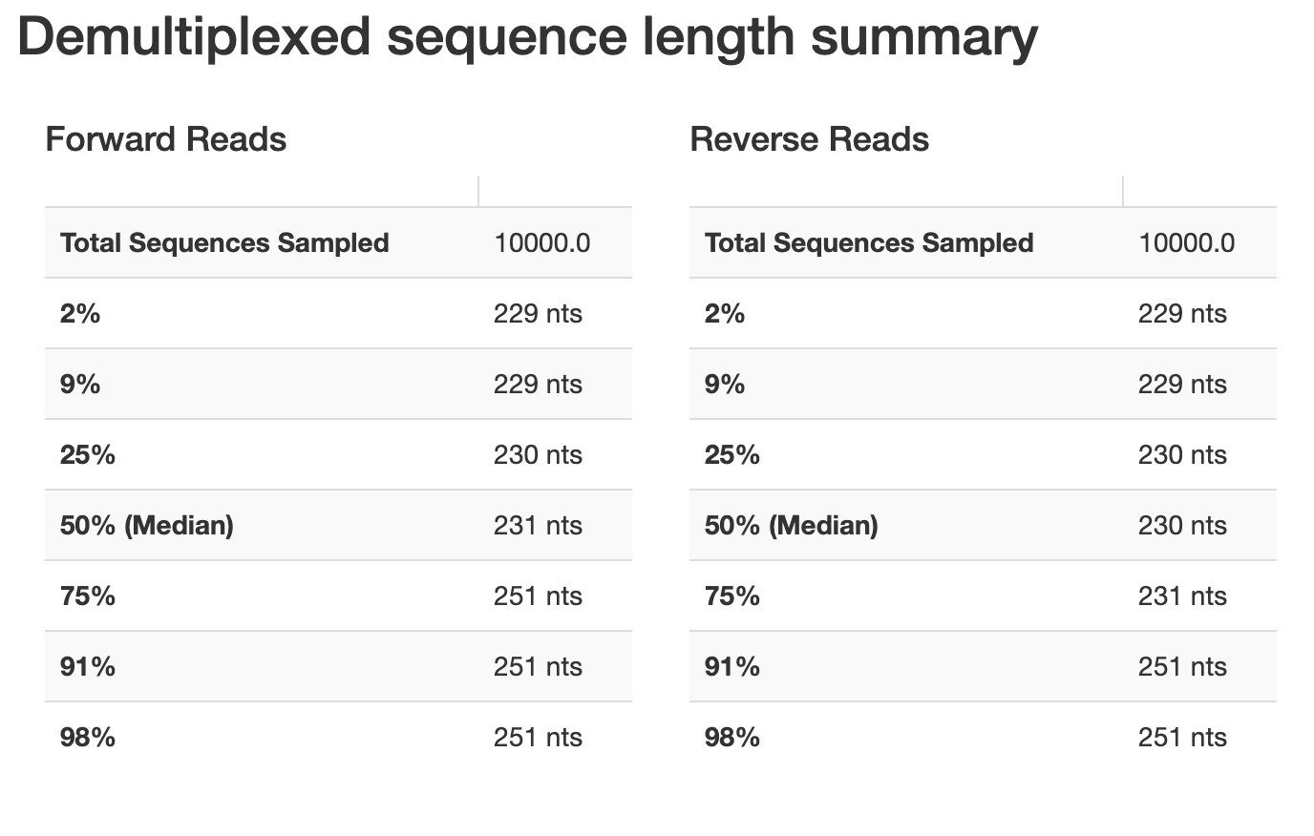Click the Forward Reads 10000.0 value
The image size is (1314, 836).
541,243
